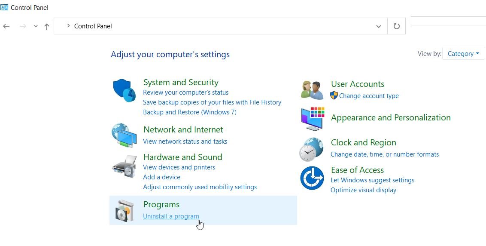Image resolution: width=486 pixels, height=246 pixels.
Task: Open View network status and tasks
Action: [x=185, y=141]
